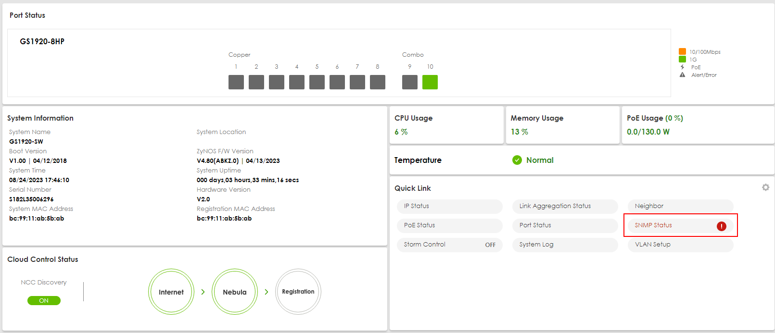Viewport: 775px width, 333px height.
Task: Click the red SNMP alert icon
Action: (721, 226)
